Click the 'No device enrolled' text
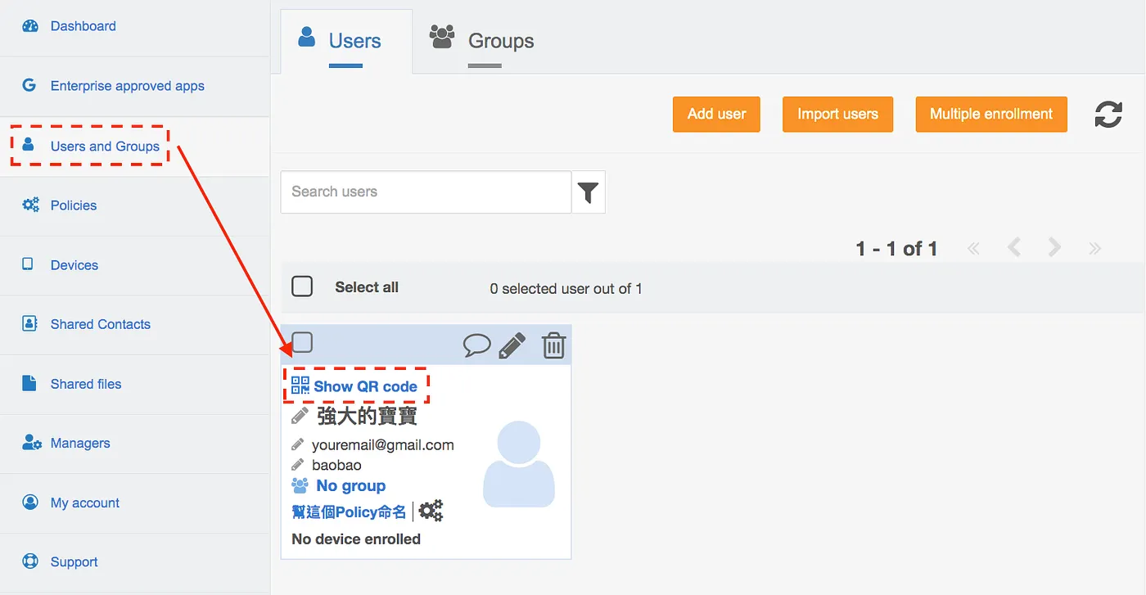This screenshot has width=1146, height=595. (356, 539)
